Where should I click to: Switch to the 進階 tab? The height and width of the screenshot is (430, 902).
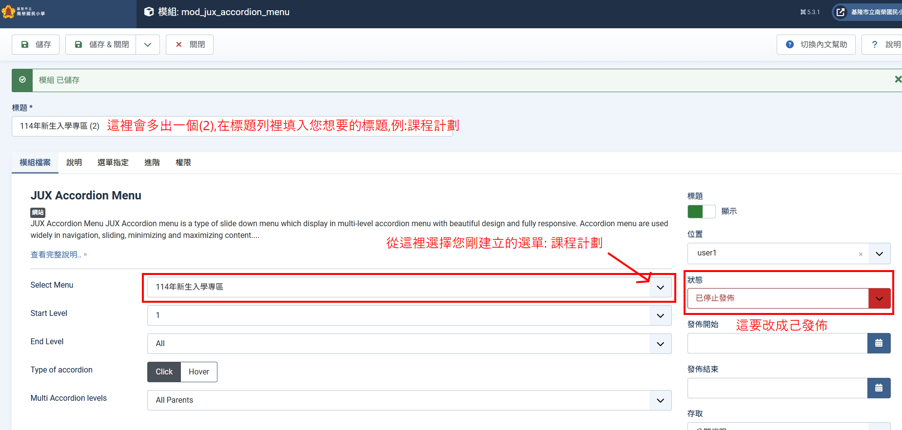point(152,163)
